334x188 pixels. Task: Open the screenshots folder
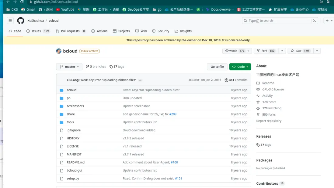click(x=75, y=106)
